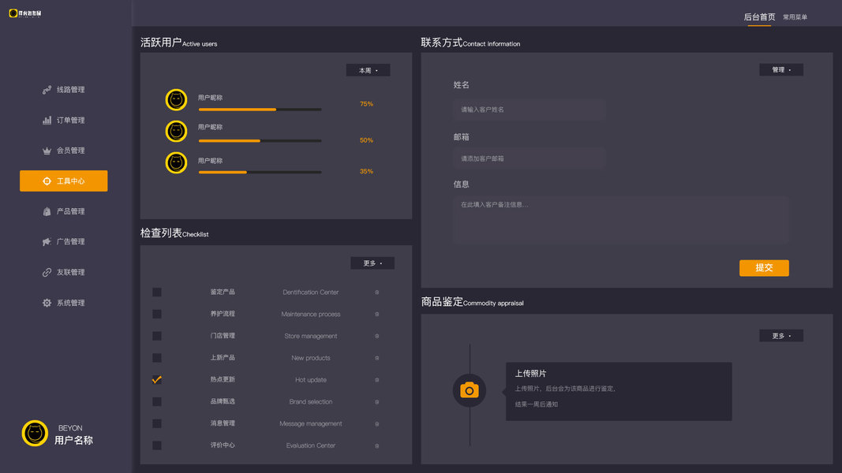Click the link management chain icon
Screen dimensions: 842x473
pyautogui.click(x=47, y=273)
